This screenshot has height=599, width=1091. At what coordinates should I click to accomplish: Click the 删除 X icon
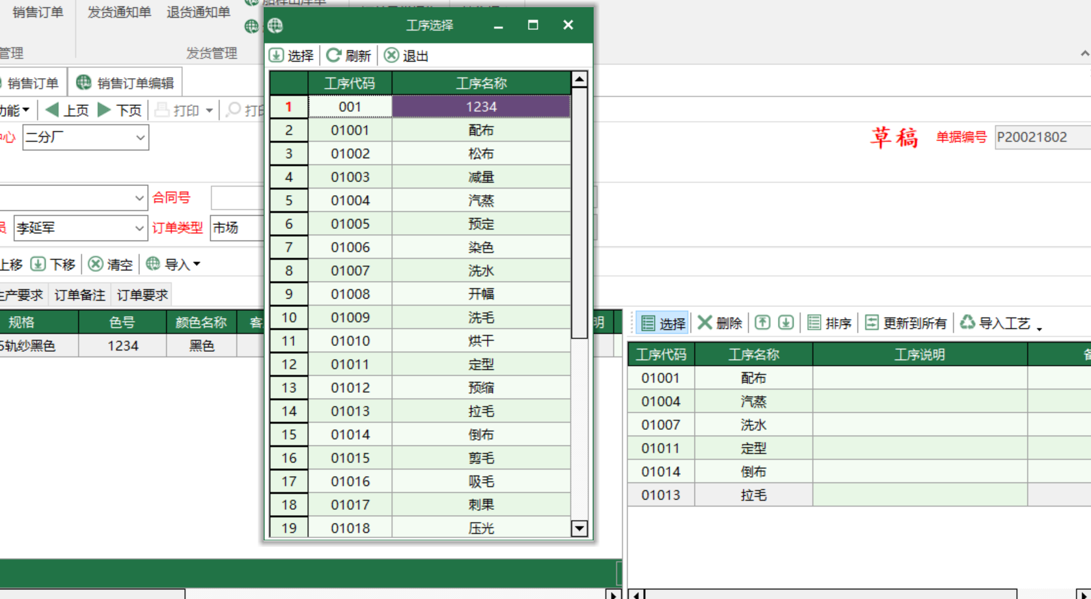[x=704, y=323]
